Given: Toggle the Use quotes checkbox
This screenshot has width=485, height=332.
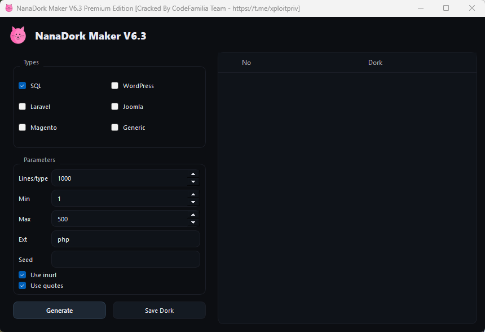Looking at the screenshot, I should [23, 286].
